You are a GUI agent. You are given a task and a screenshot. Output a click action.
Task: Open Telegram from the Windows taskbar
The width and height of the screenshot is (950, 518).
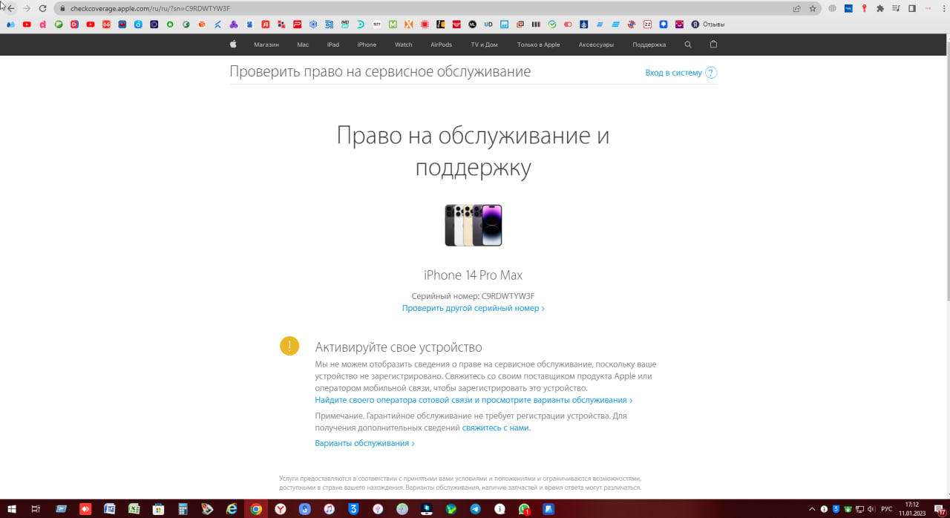(x=475, y=509)
